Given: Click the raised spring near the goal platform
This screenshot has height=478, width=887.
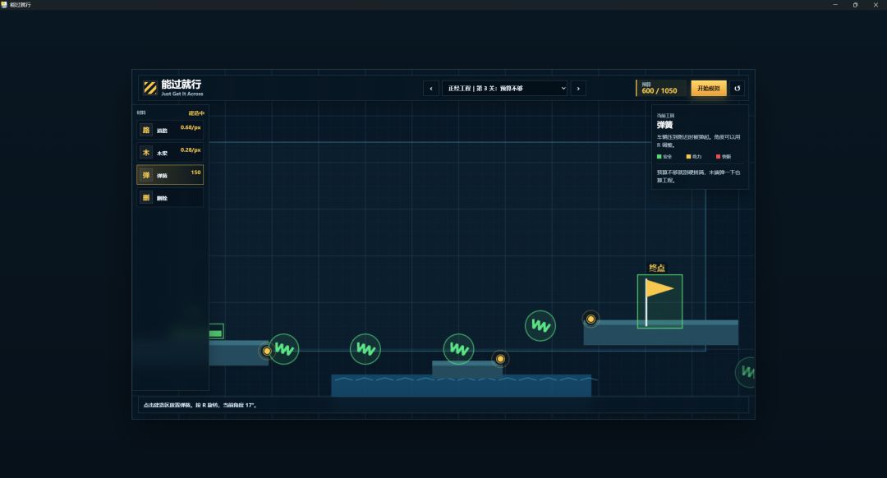Looking at the screenshot, I should (540, 326).
